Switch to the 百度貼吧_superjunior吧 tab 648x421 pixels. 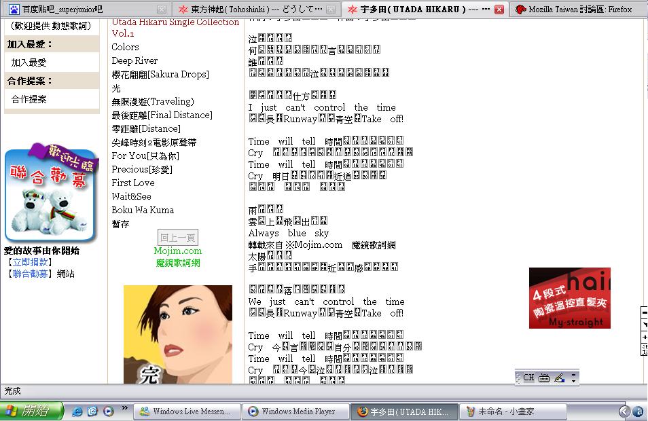tap(85, 9)
